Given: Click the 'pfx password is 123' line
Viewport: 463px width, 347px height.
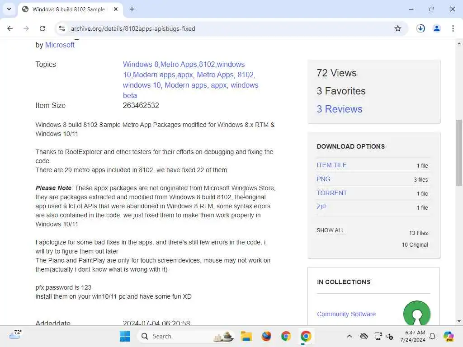Looking at the screenshot, I should (x=63, y=288).
